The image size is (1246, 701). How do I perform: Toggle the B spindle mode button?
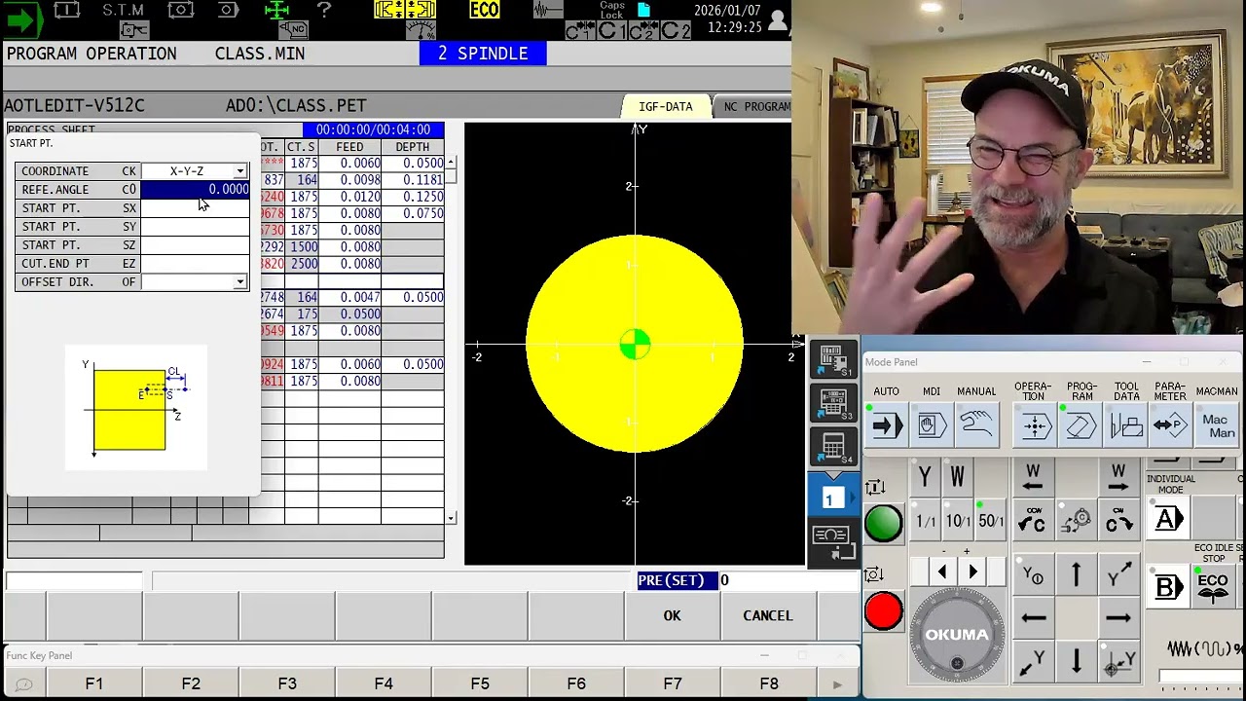[x=1168, y=587]
